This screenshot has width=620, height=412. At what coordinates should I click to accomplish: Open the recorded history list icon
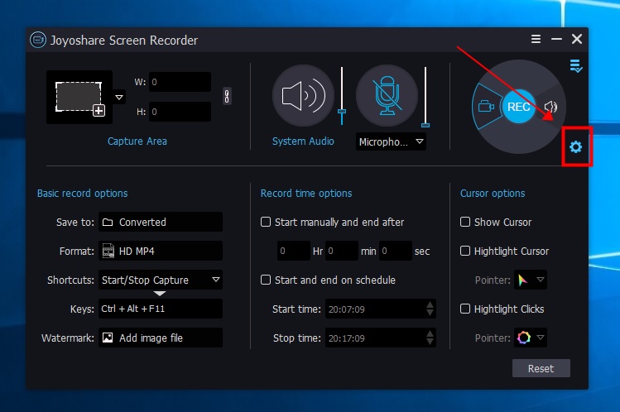point(576,66)
